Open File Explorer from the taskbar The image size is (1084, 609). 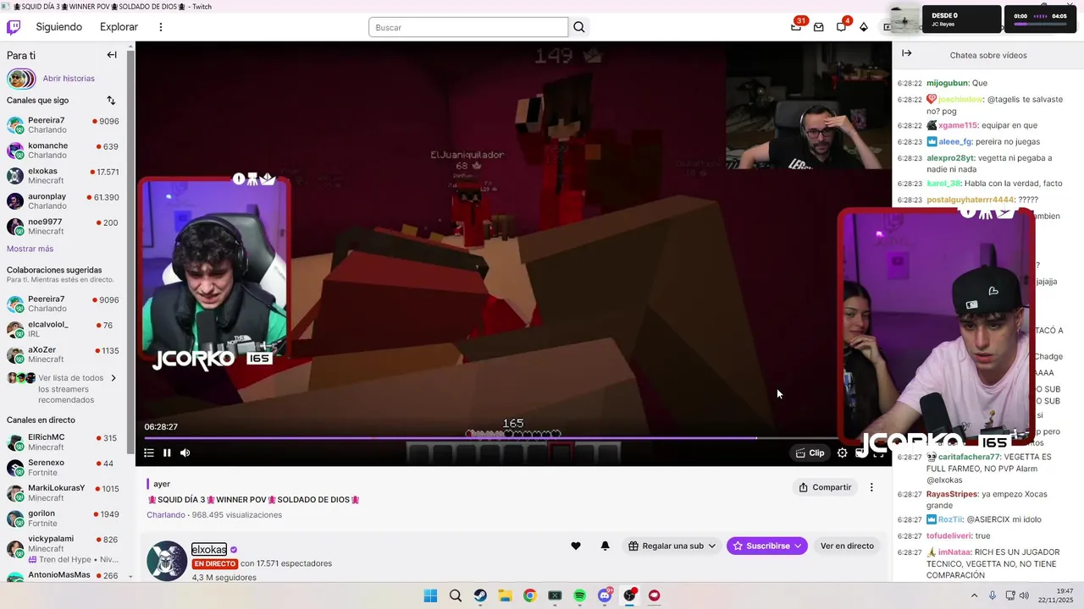505,595
